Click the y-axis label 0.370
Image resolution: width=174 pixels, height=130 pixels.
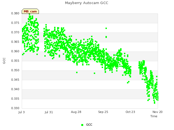15,32
